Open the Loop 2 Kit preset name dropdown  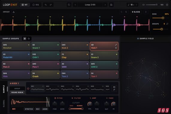coord(90,5)
